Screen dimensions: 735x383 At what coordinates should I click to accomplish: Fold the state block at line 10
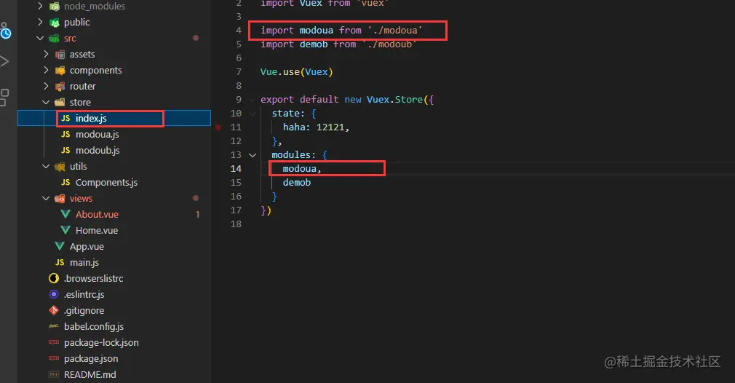[253, 114]
